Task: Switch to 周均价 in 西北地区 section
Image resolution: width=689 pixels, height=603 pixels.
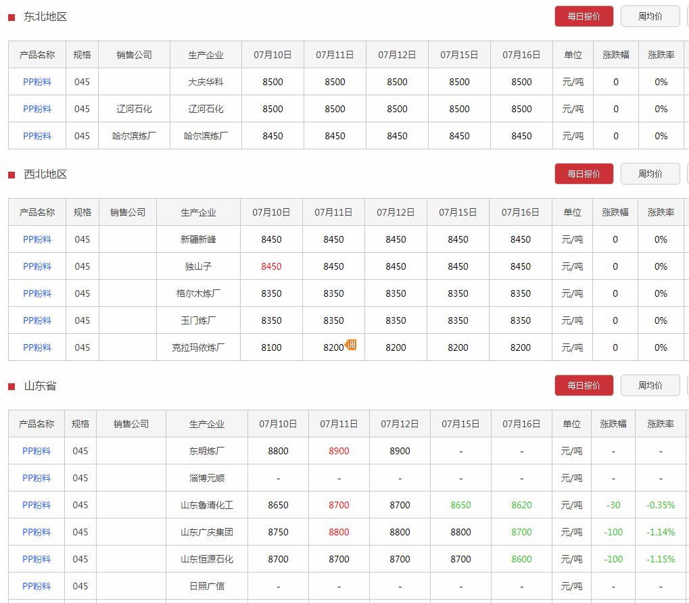Action: pos(650,174)
